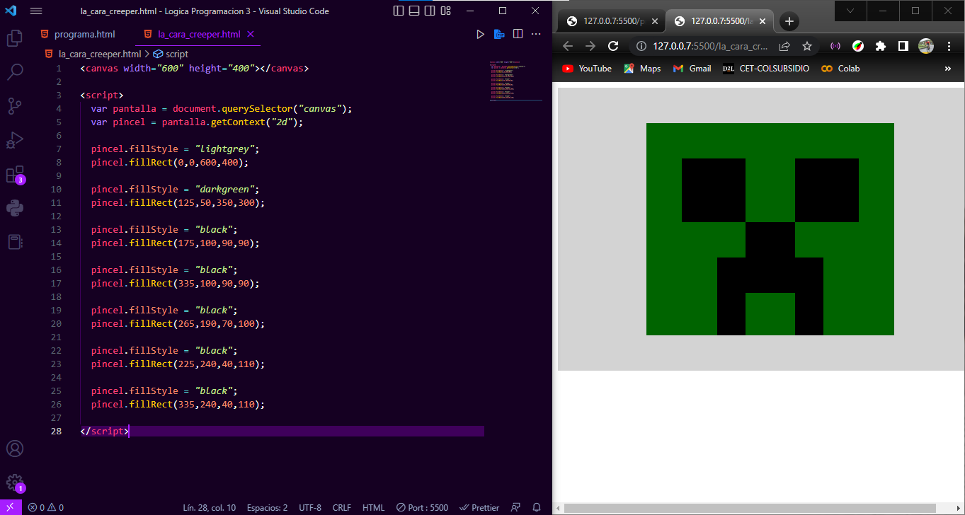Toggle primary side bar layout button

pyautogui.click(x=399, y=11)
